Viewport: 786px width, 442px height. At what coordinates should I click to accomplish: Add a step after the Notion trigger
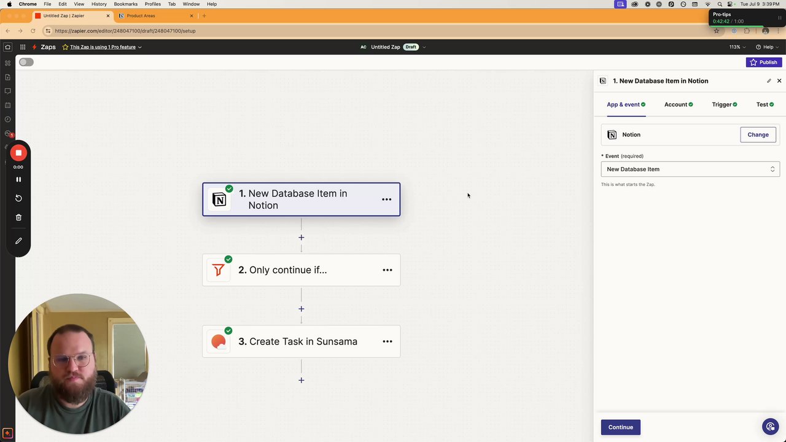point(301,238)
